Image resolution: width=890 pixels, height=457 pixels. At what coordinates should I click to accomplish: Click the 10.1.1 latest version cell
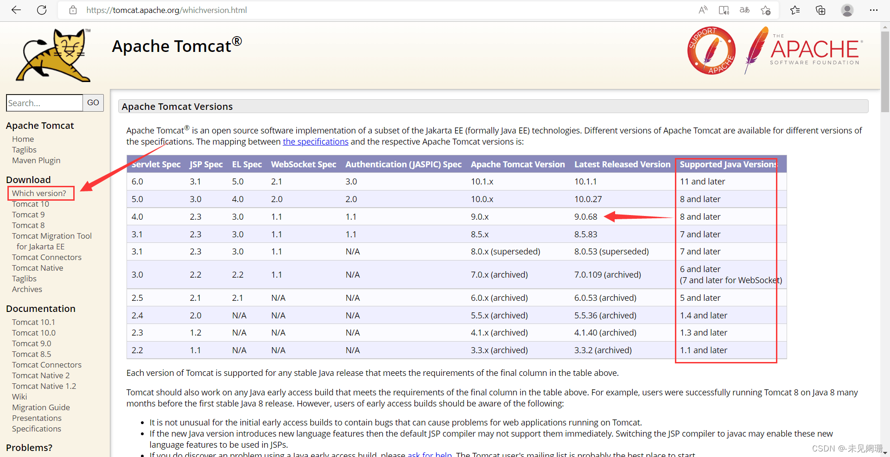(x=585, y=182)
